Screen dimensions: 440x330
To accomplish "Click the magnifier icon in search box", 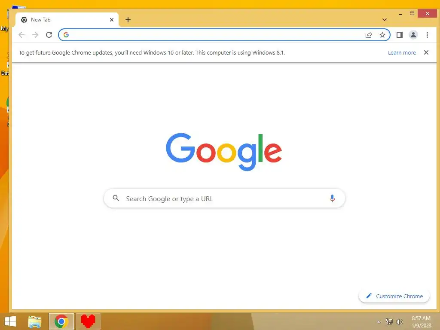I will click(x=116, y=198).
